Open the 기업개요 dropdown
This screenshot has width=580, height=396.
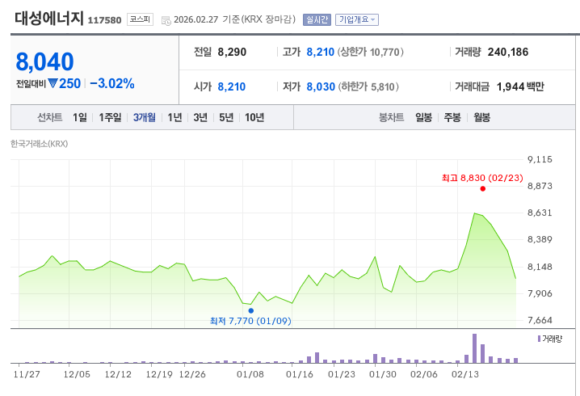[357, 19]
